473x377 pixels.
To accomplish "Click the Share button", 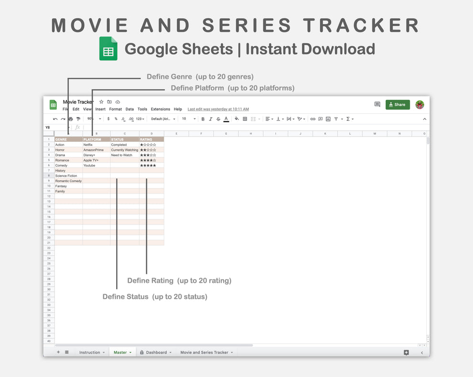I will 398,104.
